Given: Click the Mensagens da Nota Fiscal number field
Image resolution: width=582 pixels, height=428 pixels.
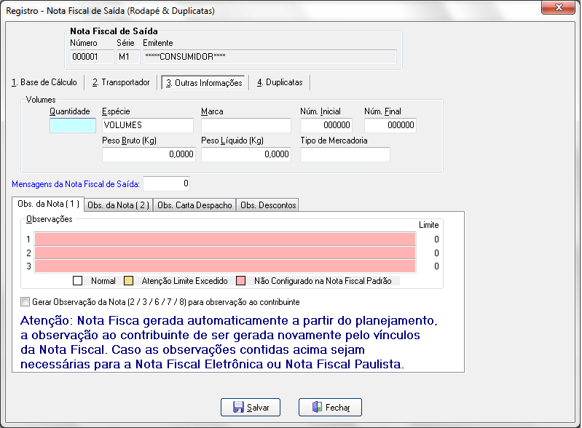Looking at the screenshot, I should 167,183.
